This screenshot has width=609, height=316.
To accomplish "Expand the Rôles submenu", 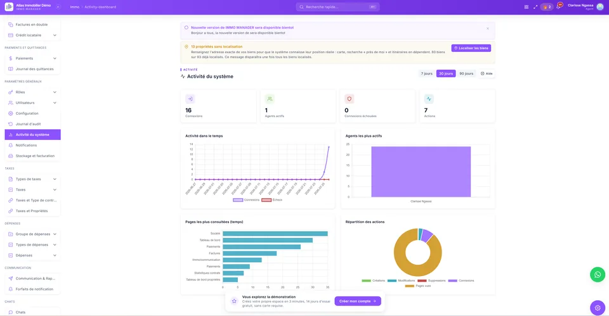I will pyautogui.click(x=32, y=92).
